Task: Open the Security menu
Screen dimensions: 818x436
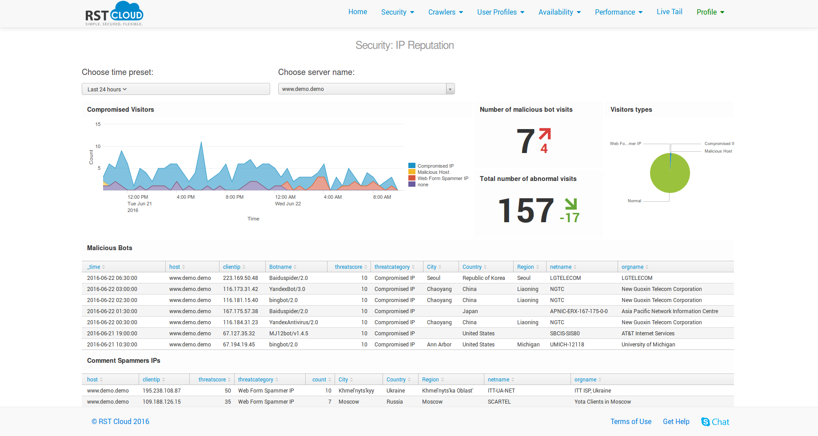Action: [x=398, y=12]
